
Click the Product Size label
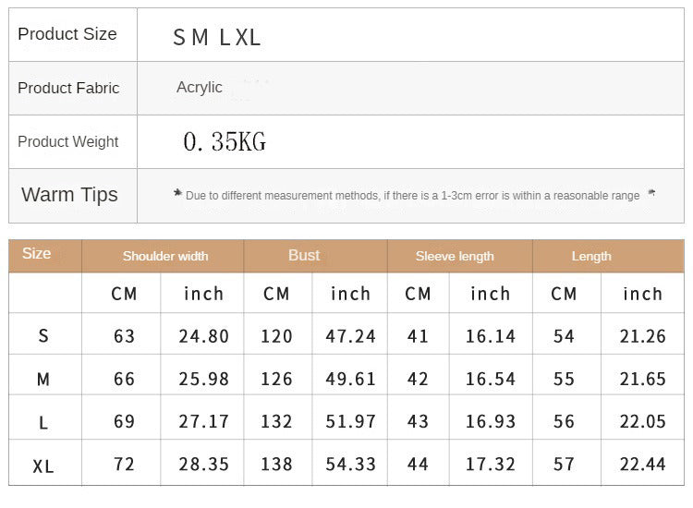click(x=67, y=34)
